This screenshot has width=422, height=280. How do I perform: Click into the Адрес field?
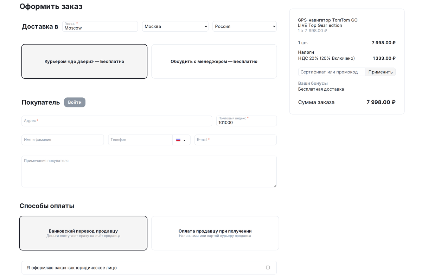tap(117, 121)
